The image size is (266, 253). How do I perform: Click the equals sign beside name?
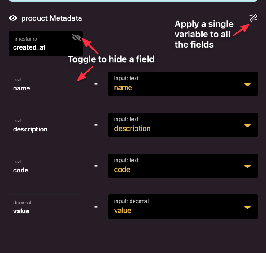(x=96, y=84)
